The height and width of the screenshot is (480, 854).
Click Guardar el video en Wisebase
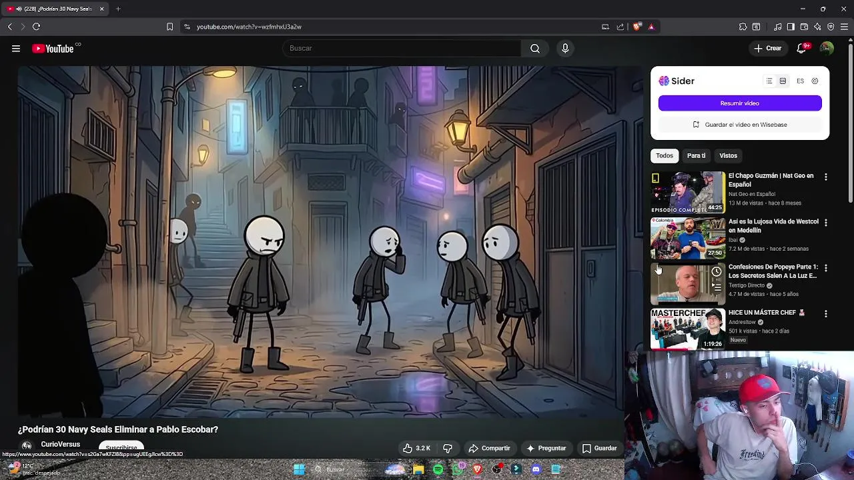coord(740,125)
